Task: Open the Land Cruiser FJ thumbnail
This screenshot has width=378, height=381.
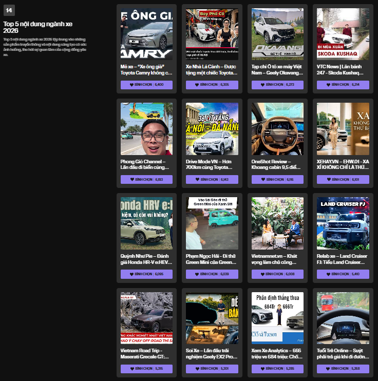Action: pyautogui.click(x=343, y=223)
